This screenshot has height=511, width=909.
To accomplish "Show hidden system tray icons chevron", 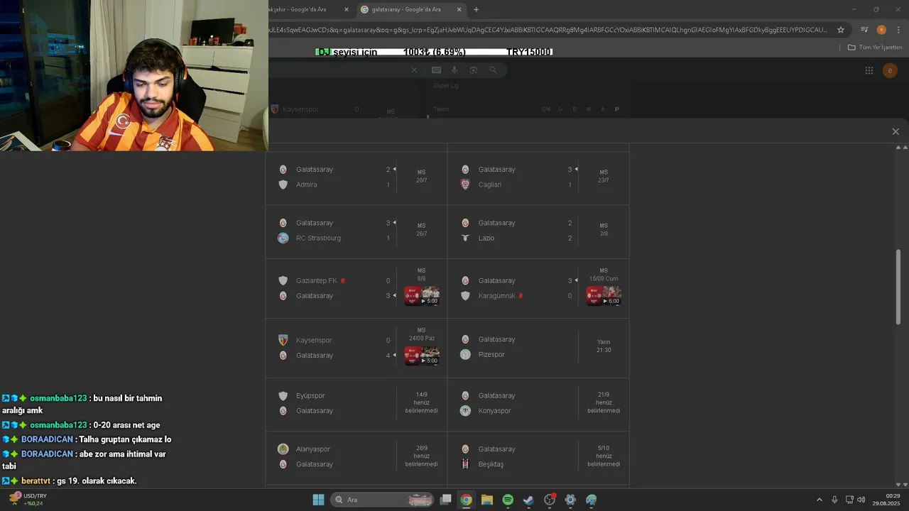I will (x=819, y=500).
